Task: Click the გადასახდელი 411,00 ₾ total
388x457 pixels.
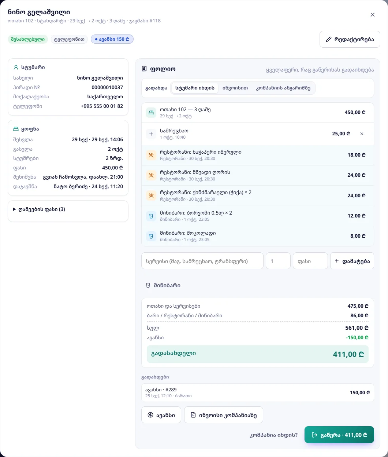Action: point(258,354)
